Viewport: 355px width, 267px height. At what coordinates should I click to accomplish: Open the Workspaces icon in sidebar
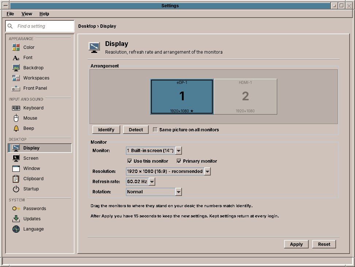pyautogui.click(x=16, y=78)
